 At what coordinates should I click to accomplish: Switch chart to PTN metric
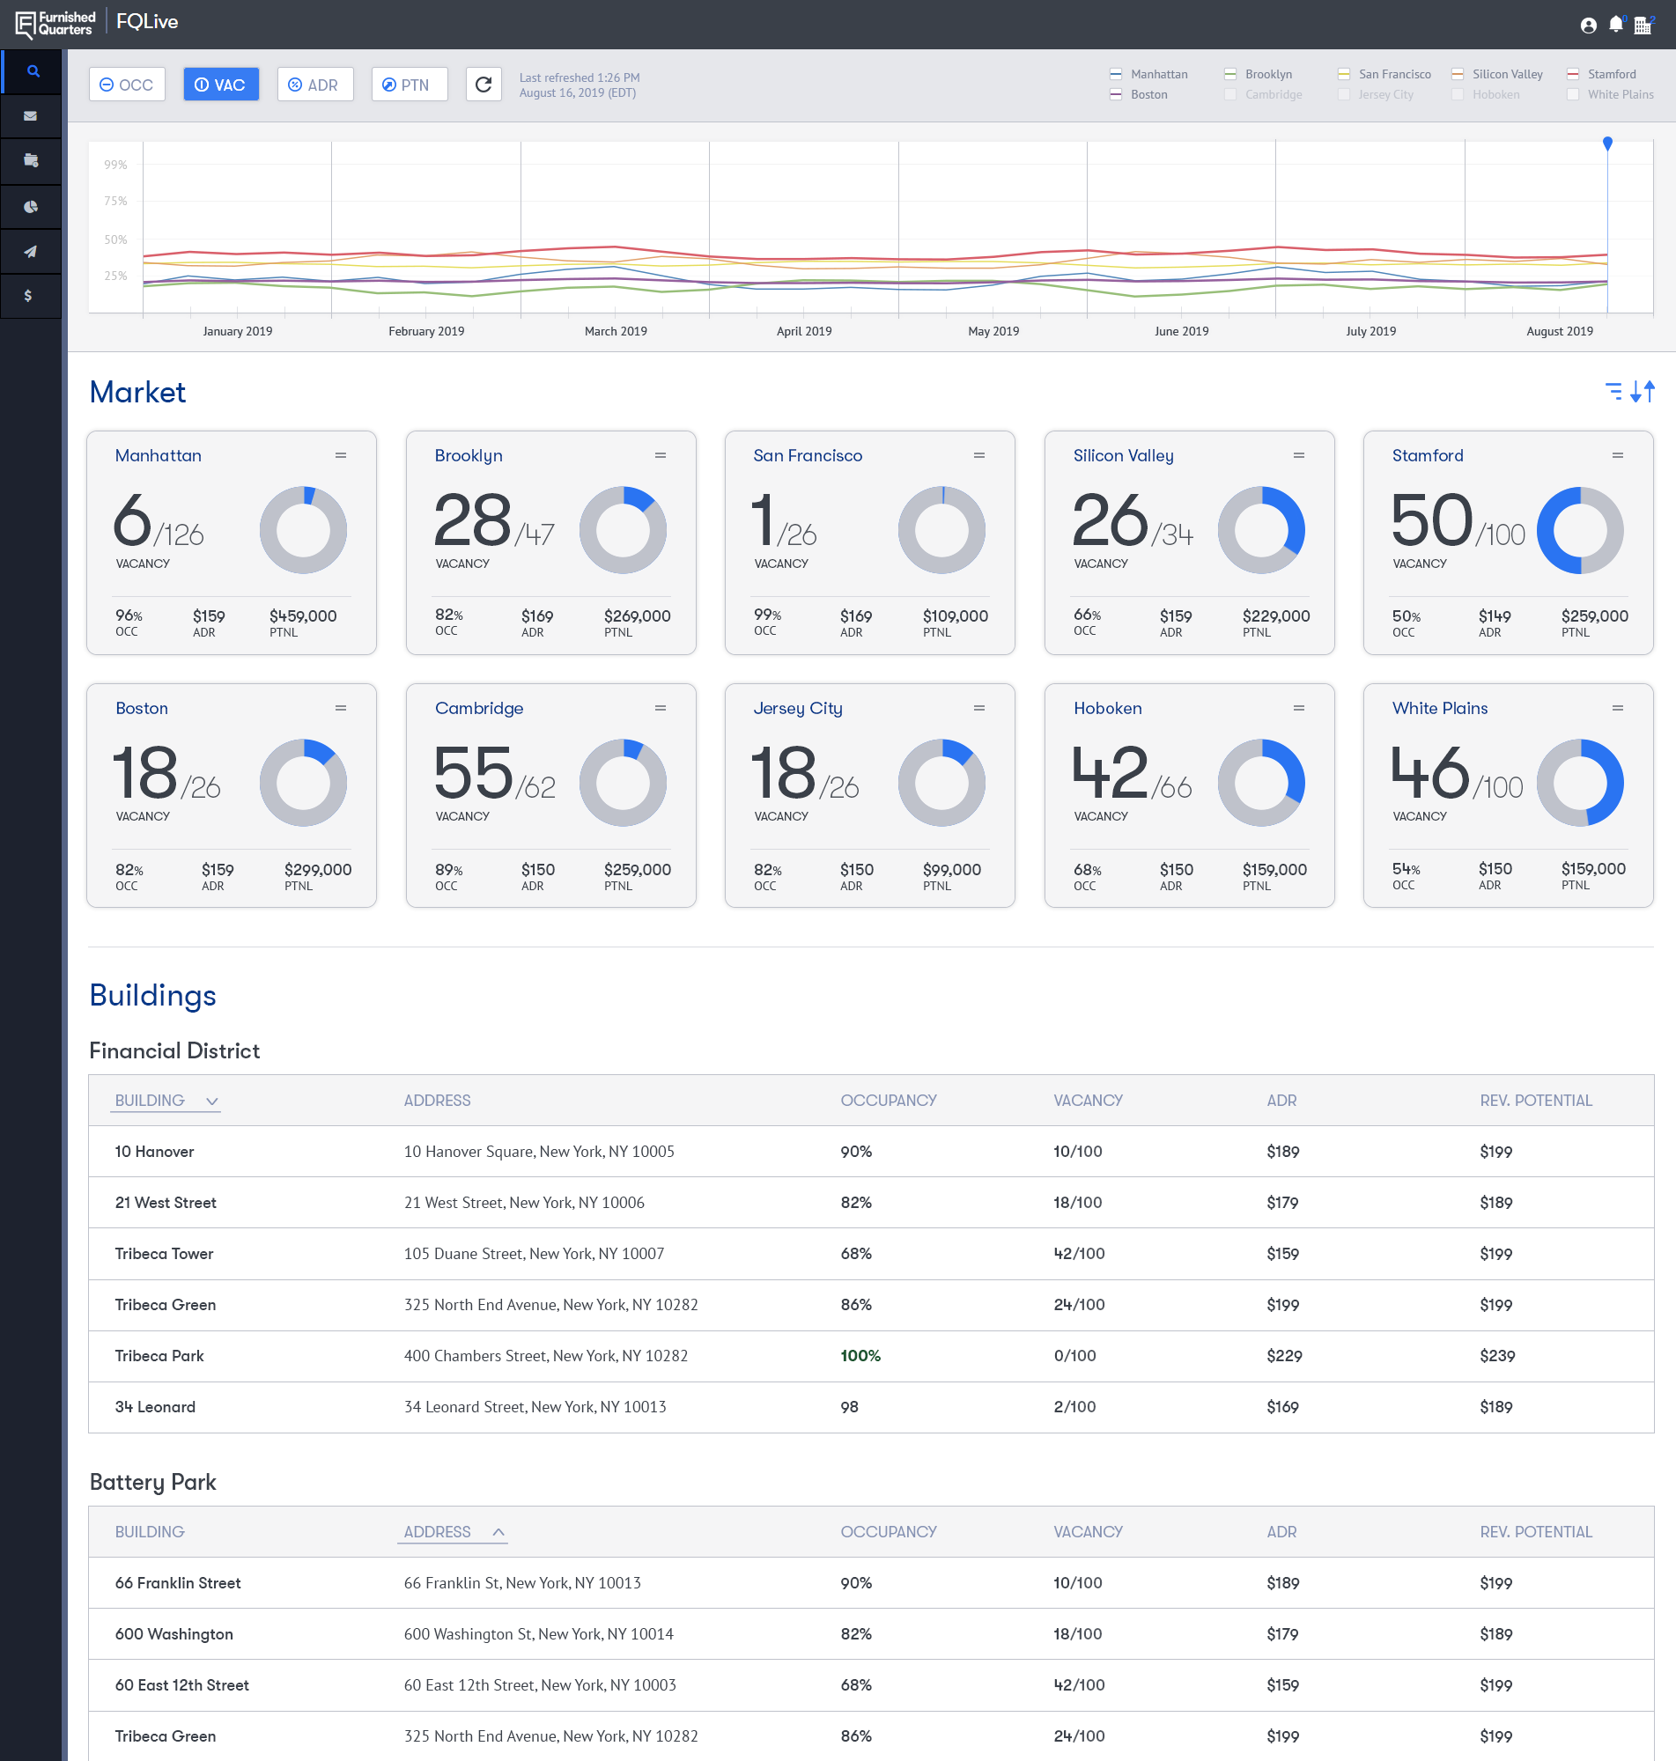[x=410, y=85]
